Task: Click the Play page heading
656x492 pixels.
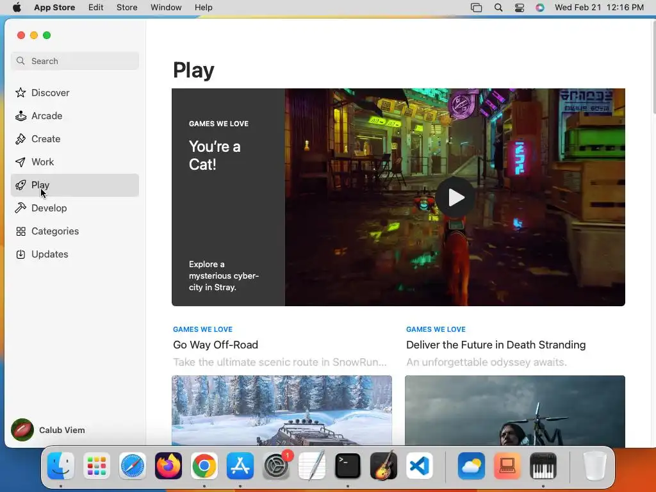Action: point(193,70)
